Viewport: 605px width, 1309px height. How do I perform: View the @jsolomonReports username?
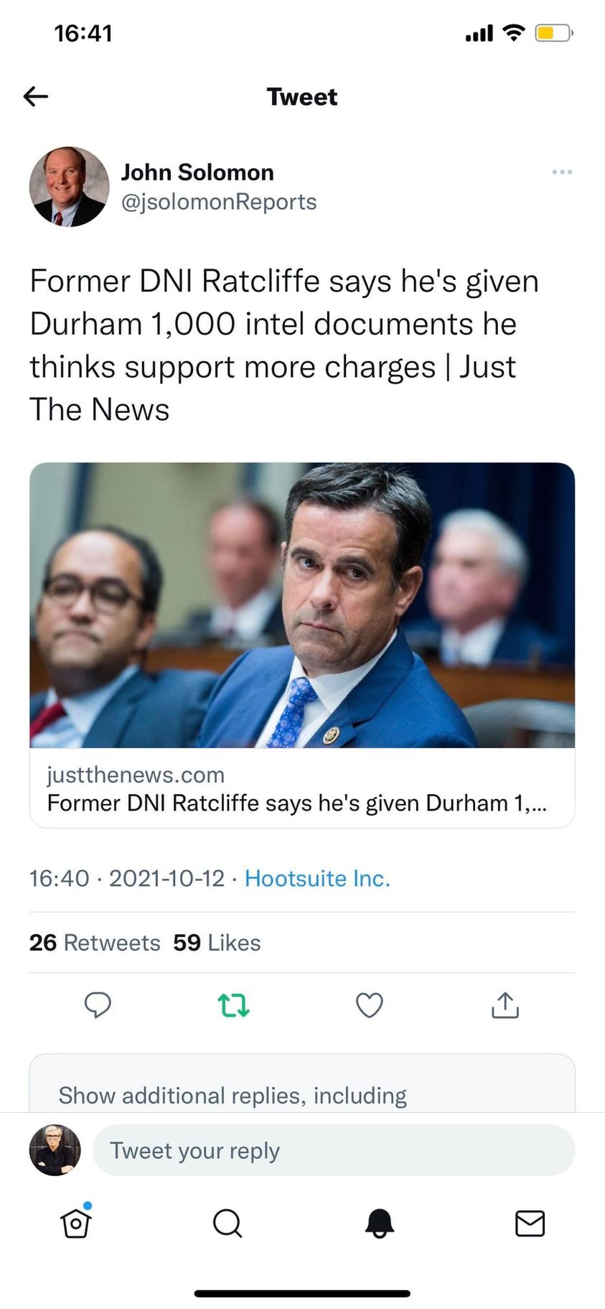pyautogui.click(x=220, y=202)
